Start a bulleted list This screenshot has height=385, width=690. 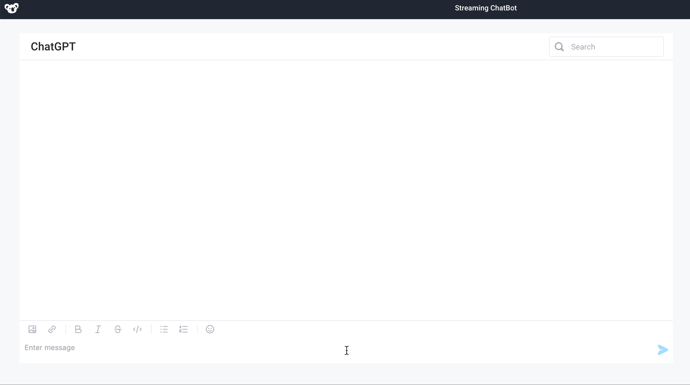pyautogui.click(x=164, y=329)
